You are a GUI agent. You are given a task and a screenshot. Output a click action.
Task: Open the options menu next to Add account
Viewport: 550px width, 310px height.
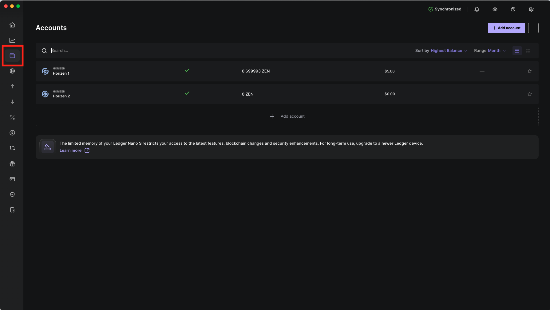533,28
